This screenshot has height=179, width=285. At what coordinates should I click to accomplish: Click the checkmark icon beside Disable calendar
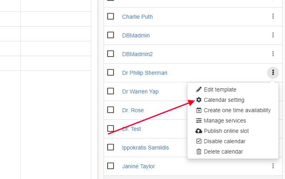[199, 141]
